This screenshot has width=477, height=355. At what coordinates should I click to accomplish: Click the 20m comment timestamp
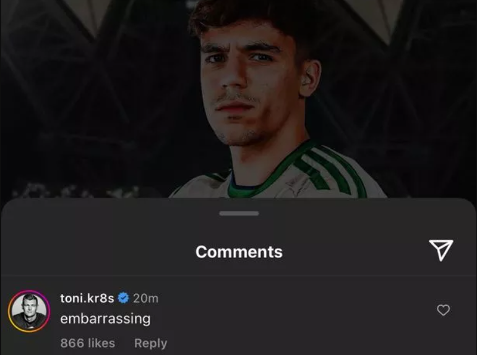[146, 298]
